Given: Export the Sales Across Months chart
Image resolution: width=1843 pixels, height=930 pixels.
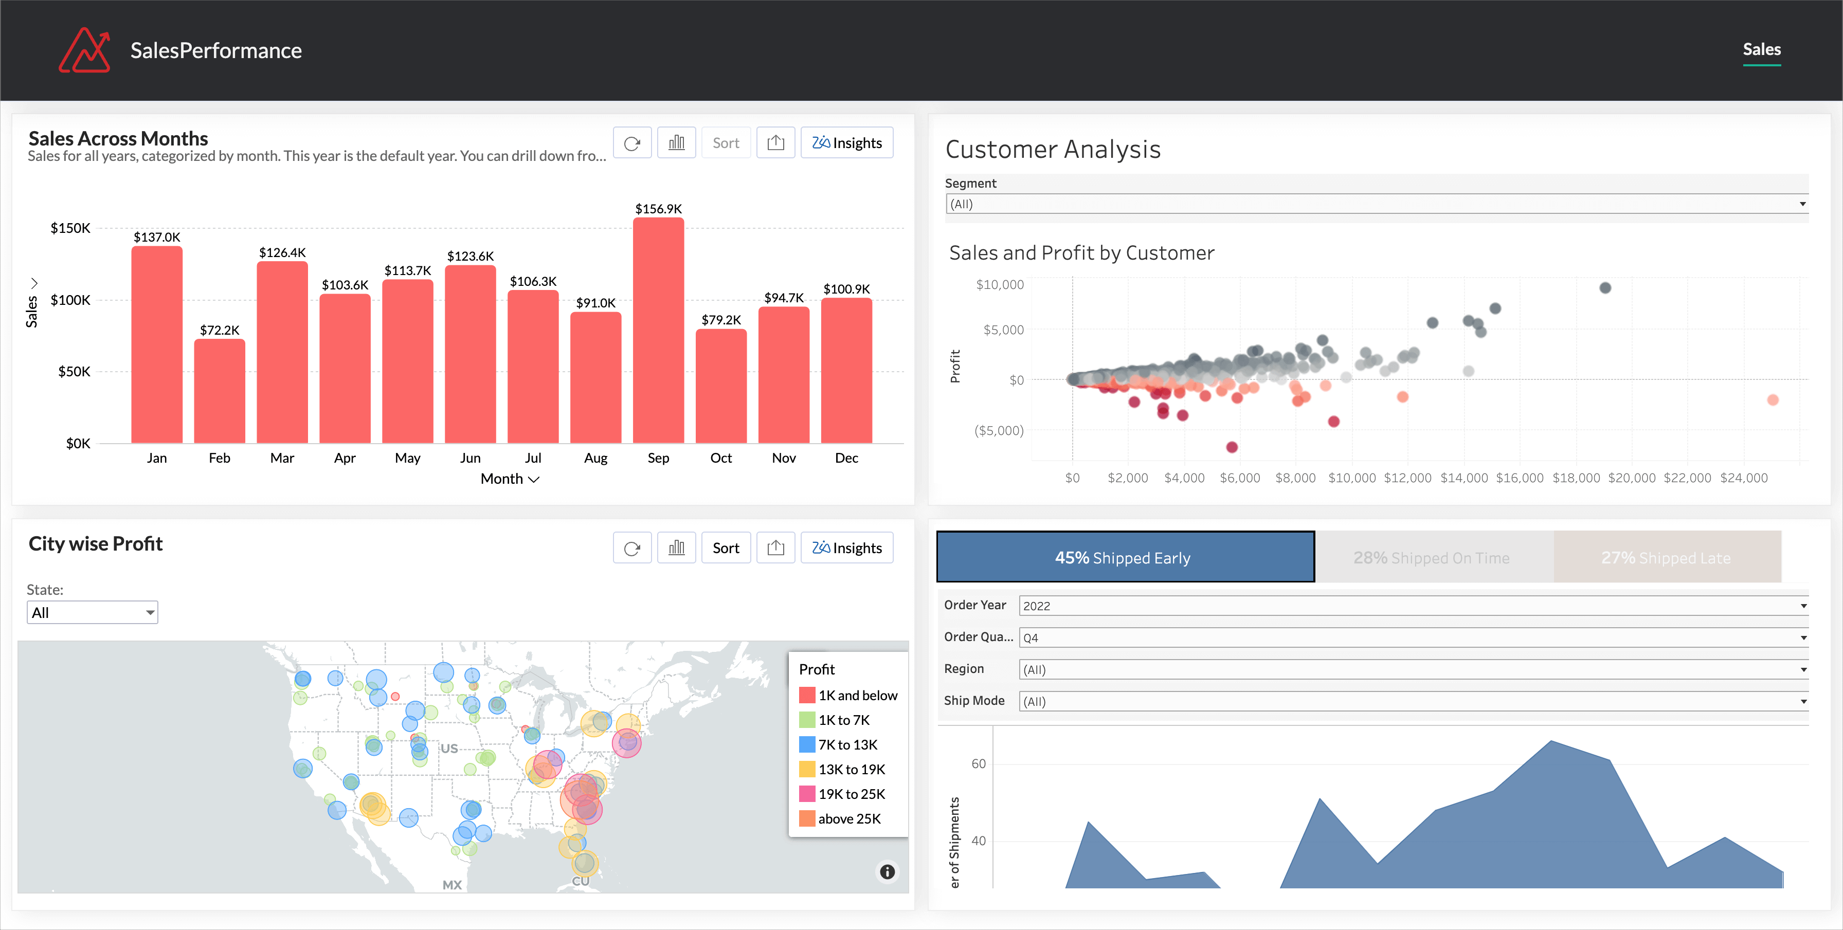Looking at the screenshot, I should pyautogui.click(x=775, y=143).
